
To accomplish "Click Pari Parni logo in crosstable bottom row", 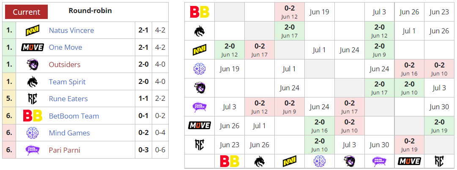I will [379, 161].
